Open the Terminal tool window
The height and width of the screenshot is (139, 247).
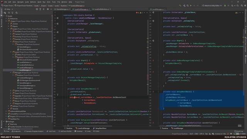[78, 131]
